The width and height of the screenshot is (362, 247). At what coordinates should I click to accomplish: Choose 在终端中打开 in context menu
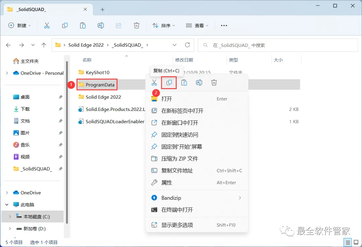[x=197, y=210]
